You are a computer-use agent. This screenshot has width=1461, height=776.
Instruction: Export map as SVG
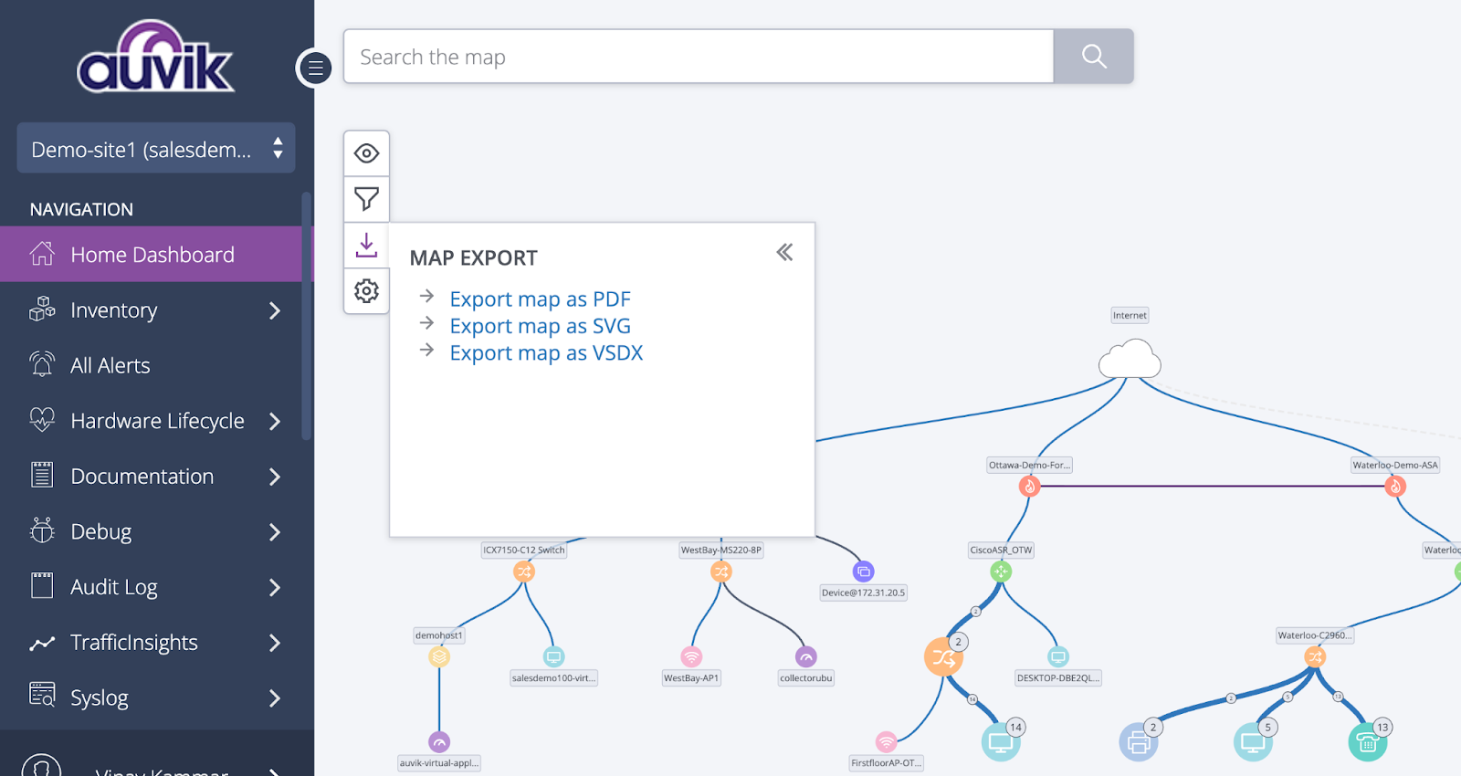[x=540, y=326]
